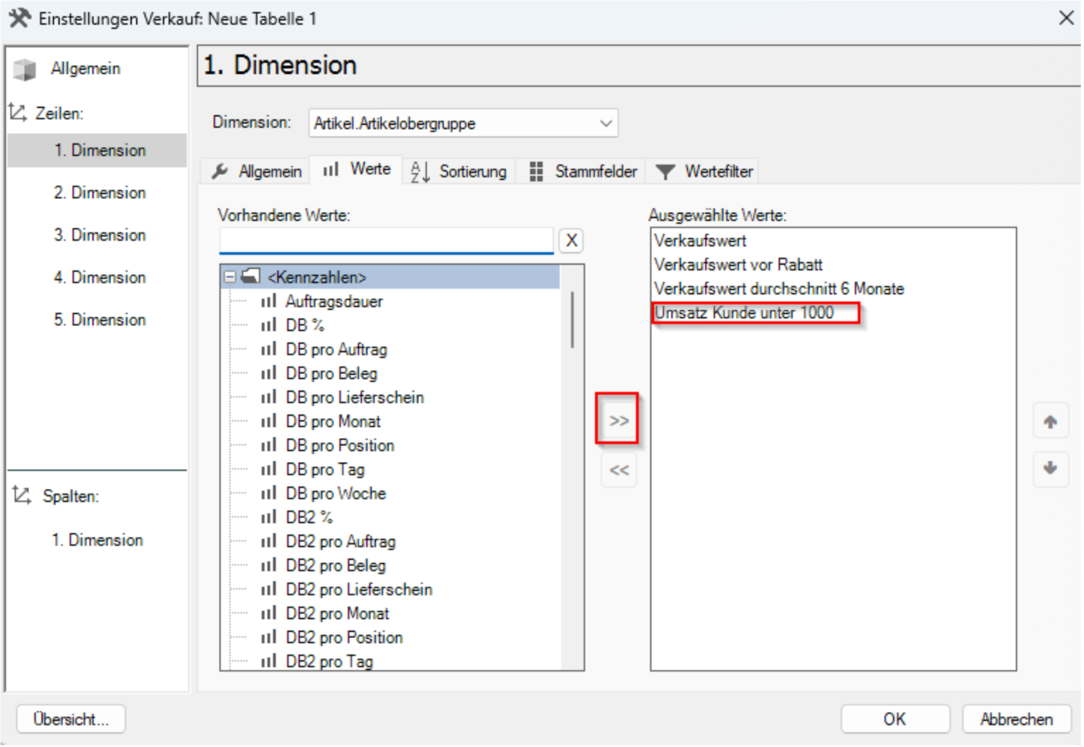Click the scrollbar in available values list
This screenshot has width=1084, height=747.
572,320
